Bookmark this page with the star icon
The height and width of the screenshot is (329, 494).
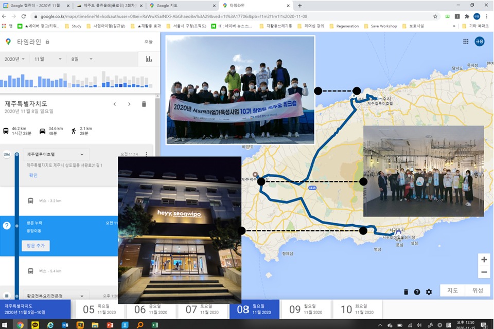[x=435, y=16]
